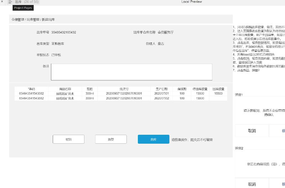This screenshot has width=285, height=188.
Task: Click the blue 出库 submit button
Action: pos(154,139)
